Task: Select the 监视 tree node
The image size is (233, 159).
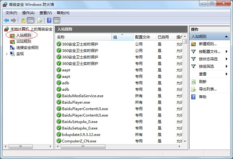Action: (x=17, y=54)
